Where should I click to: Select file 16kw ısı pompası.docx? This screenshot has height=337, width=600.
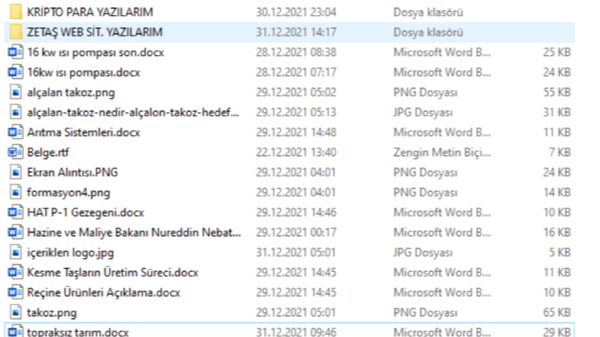(84, 73)
